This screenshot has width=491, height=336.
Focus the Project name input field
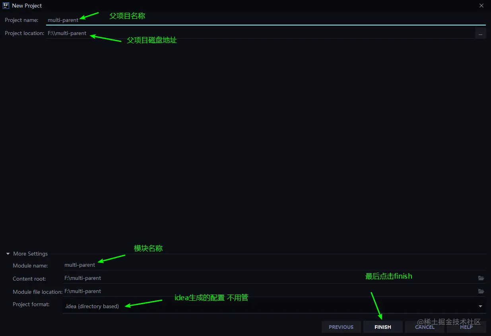click(266, 20)
